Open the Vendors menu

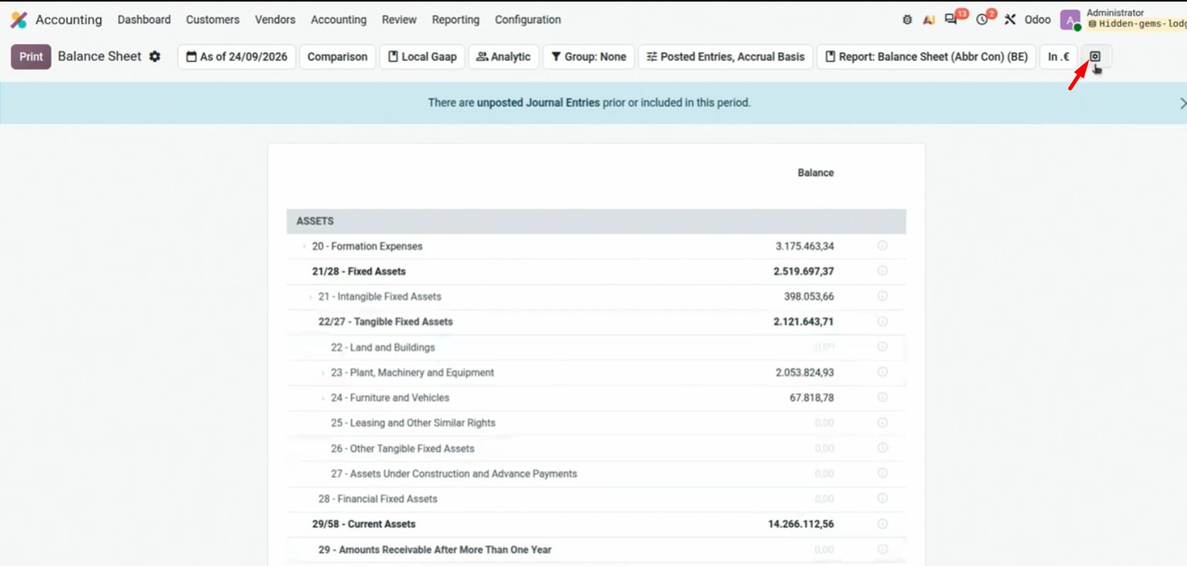[x=275, y=19]
